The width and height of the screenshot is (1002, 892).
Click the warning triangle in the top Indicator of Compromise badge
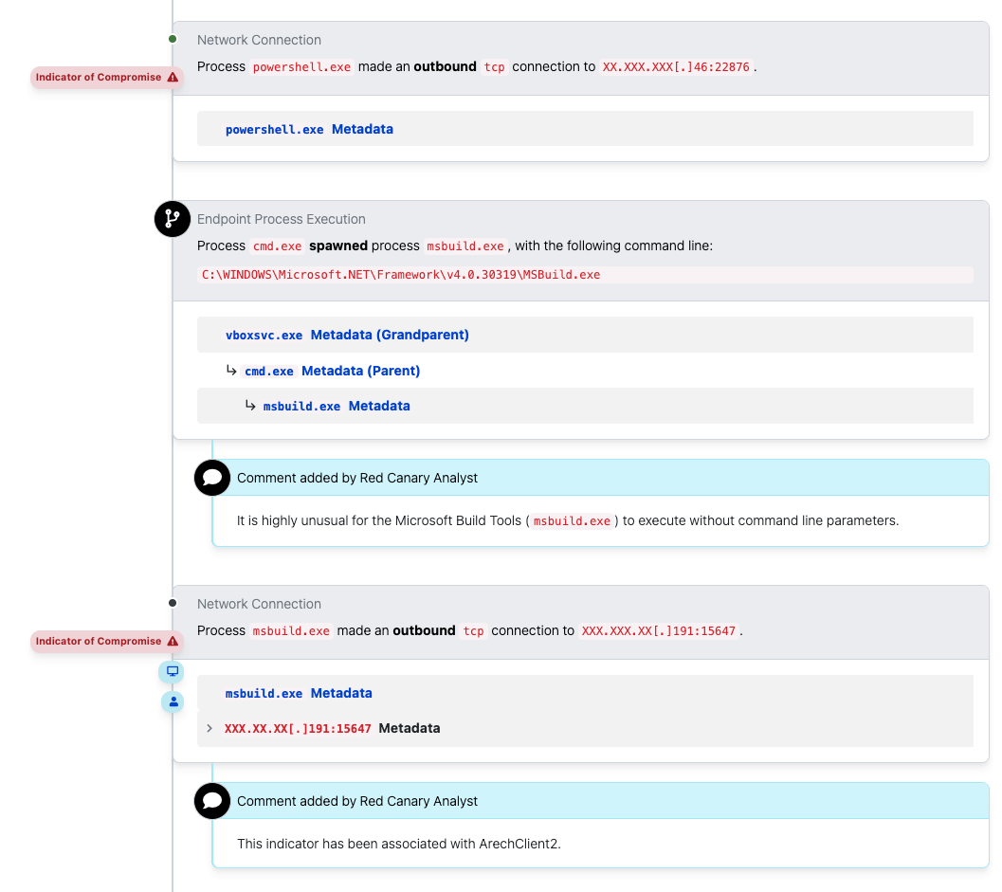click(x=171, y=77)
